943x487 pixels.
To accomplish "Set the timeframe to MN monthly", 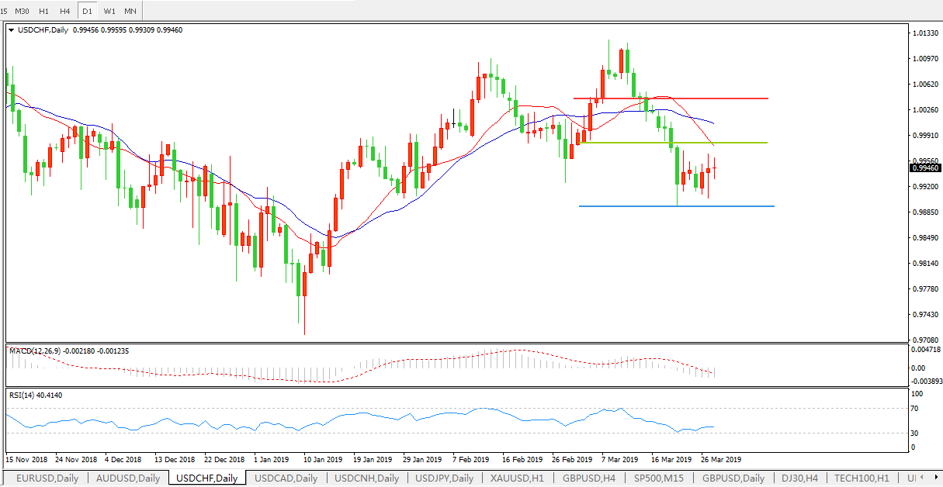I will point(130,11).
